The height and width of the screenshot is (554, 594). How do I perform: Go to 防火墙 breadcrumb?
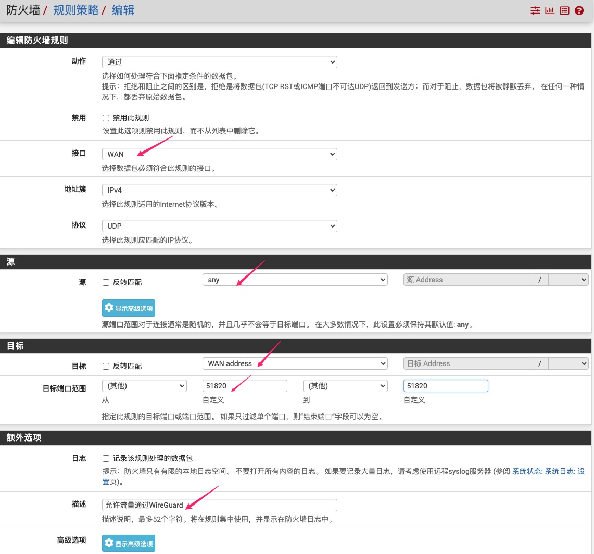24,10
